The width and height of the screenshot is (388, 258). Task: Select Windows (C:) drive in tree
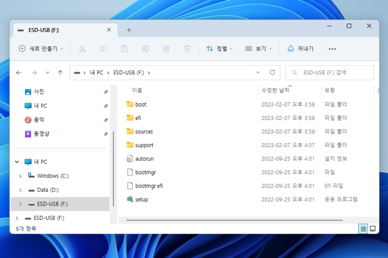(x=53, y=176)
